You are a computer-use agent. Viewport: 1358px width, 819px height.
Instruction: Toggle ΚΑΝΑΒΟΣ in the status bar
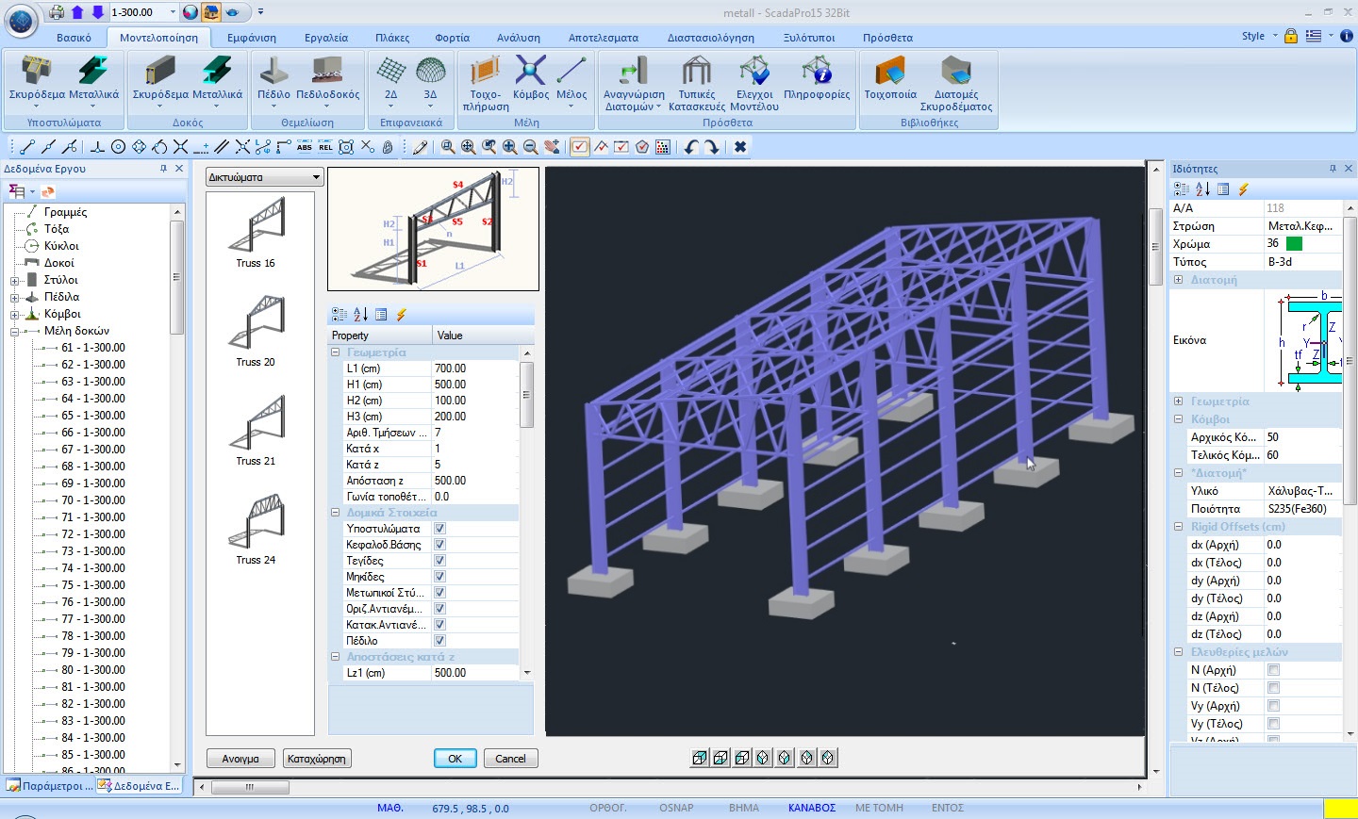click(x=812, y=808)
